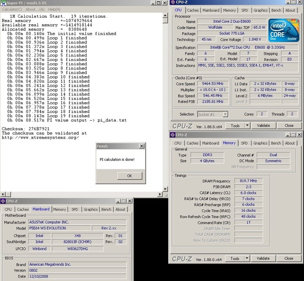
Task: Click CPU-Z icon in top CPU window title bar
Action: tap(173, 2)
